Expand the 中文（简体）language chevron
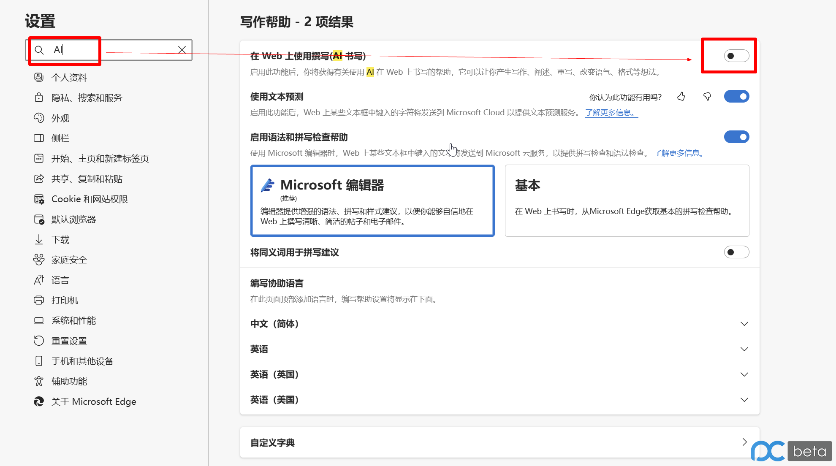The width and height of the screenshot is (836, 466). click(x=744, y=324)
